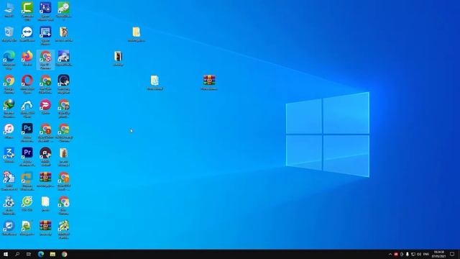460x259 pixels.
Task: Select the VMware Workstation shortcut
Action: point(27,181)
